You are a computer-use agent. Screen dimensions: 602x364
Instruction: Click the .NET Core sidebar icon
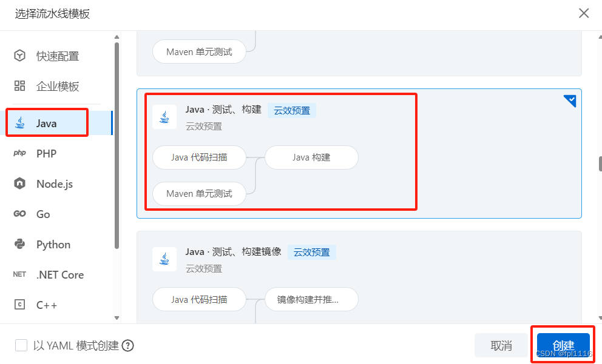click(x=19, y=274)
